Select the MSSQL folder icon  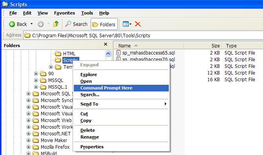43,80
